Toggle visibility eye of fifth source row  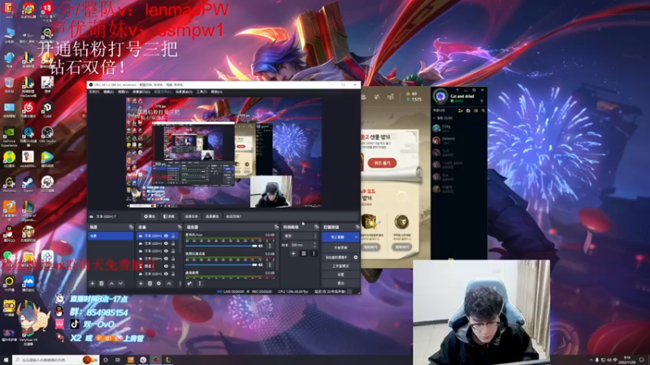167,266
